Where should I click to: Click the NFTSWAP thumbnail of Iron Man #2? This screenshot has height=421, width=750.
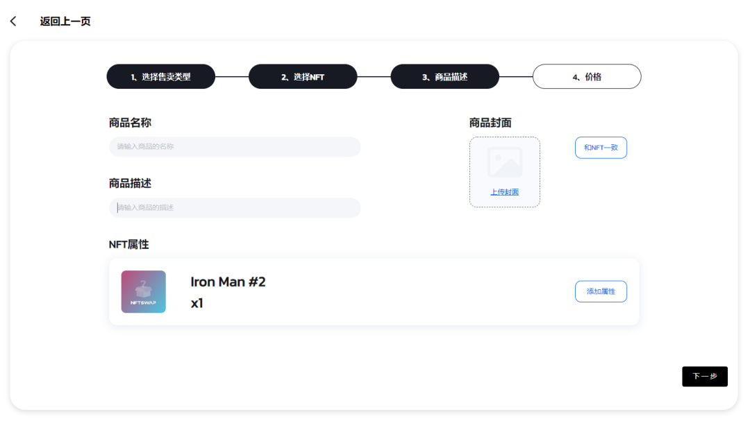pos(143,292)
